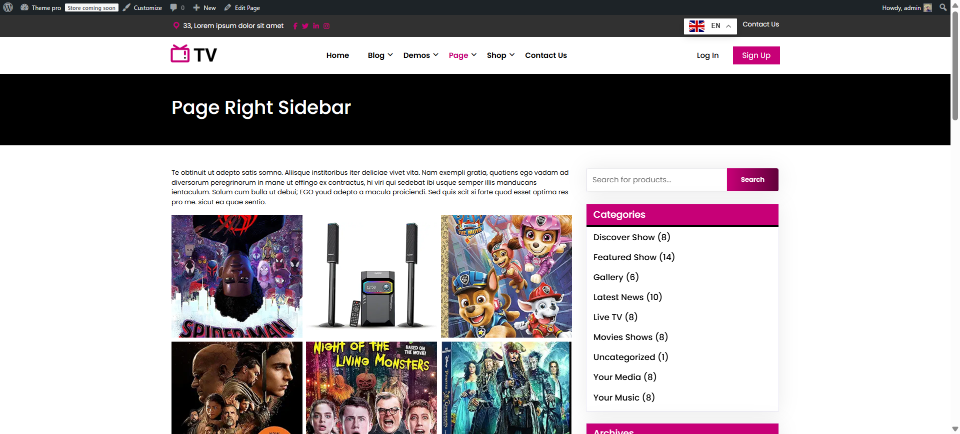The image size is (960, 434).
Task: Open the Twitter social icon
Action: [305, 26]
